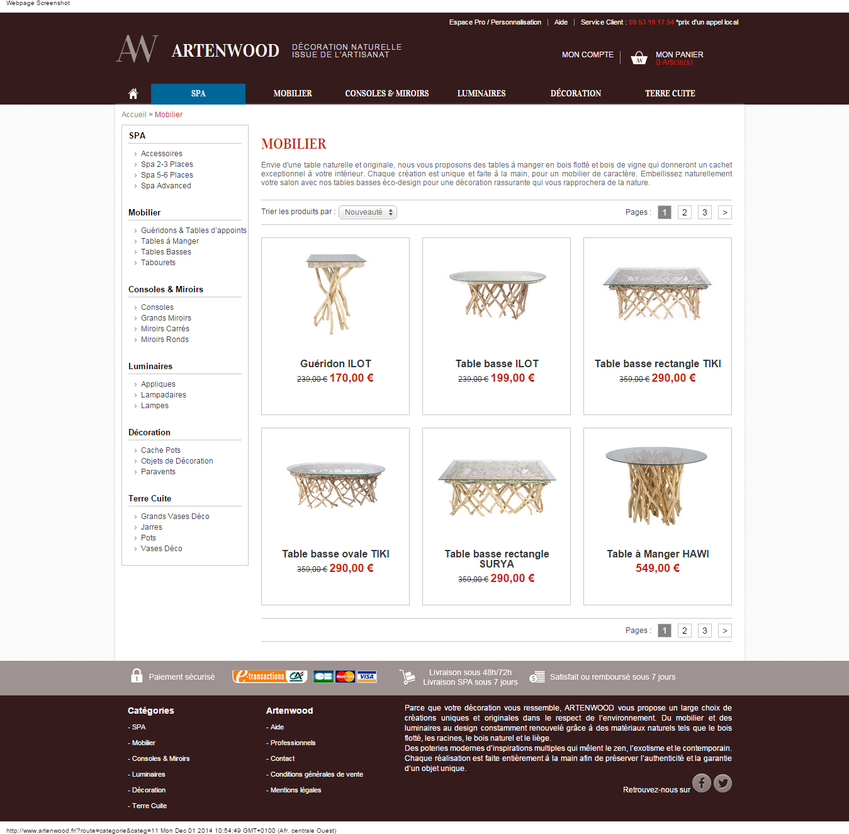Select Jarres sidebar link
Screen dimensions: 849x834
[152, 527]
